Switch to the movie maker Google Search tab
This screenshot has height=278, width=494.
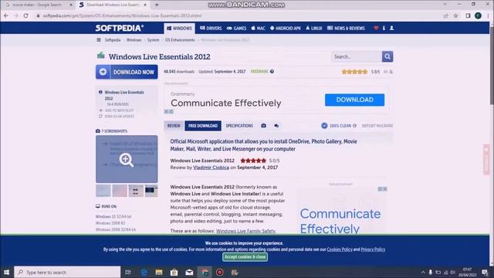[37, 5]
